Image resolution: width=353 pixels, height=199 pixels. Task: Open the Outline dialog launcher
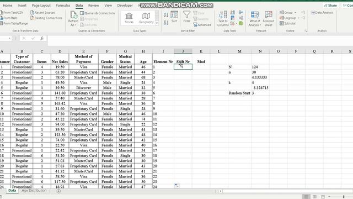pos(306,31)
